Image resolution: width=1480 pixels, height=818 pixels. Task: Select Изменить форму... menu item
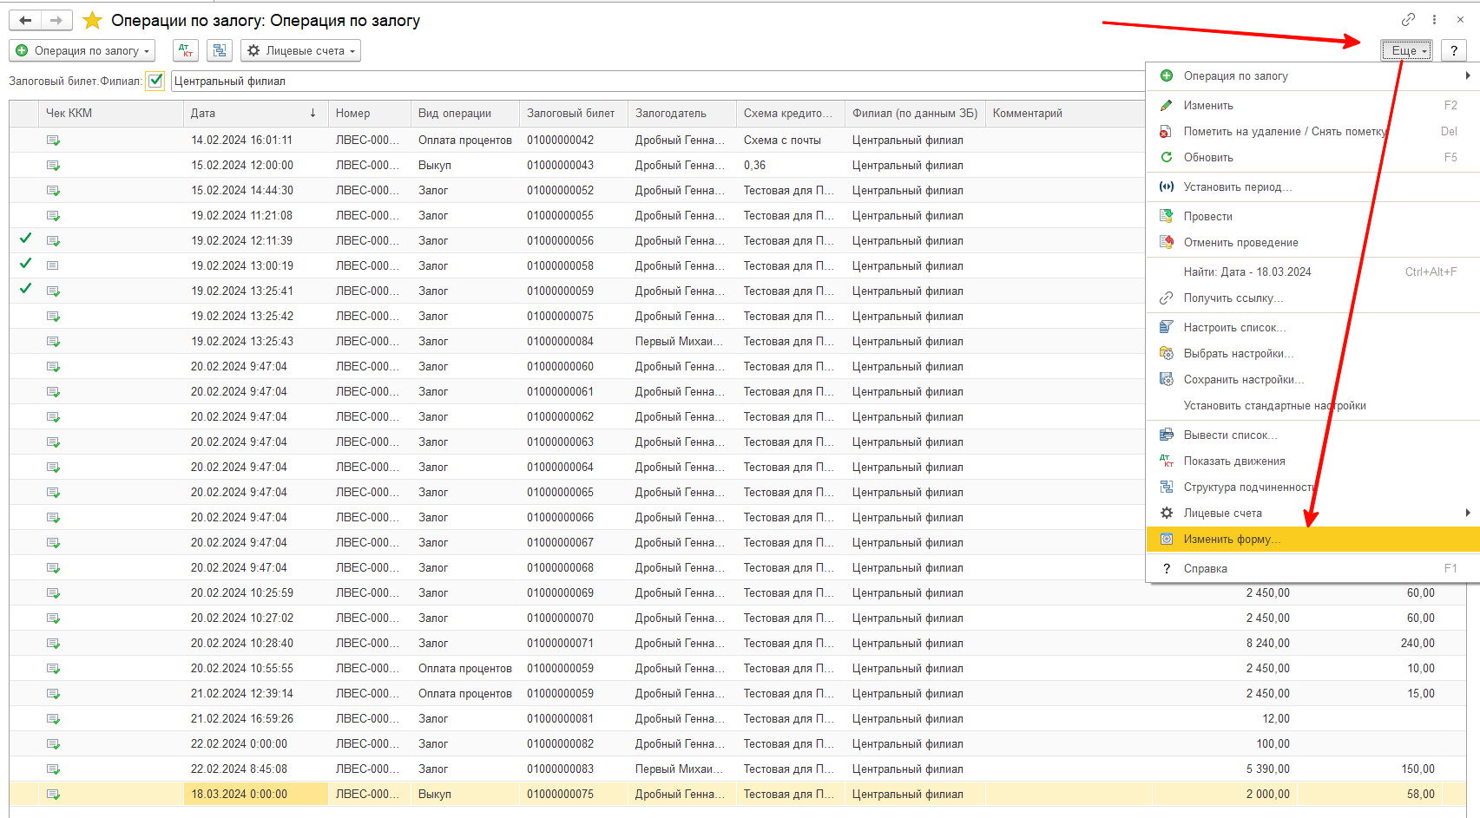pos(1313,540)
